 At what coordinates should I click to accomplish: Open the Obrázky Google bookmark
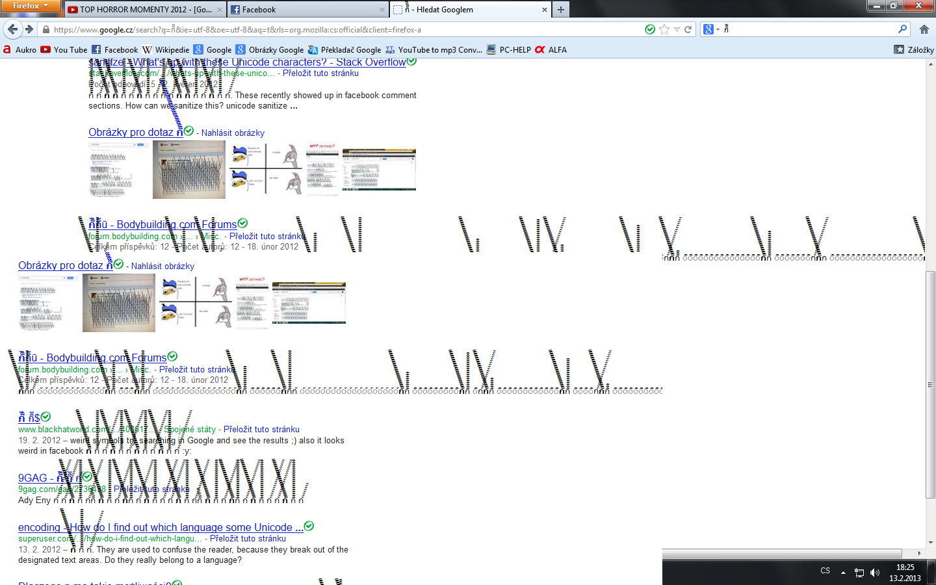point(270,49)
